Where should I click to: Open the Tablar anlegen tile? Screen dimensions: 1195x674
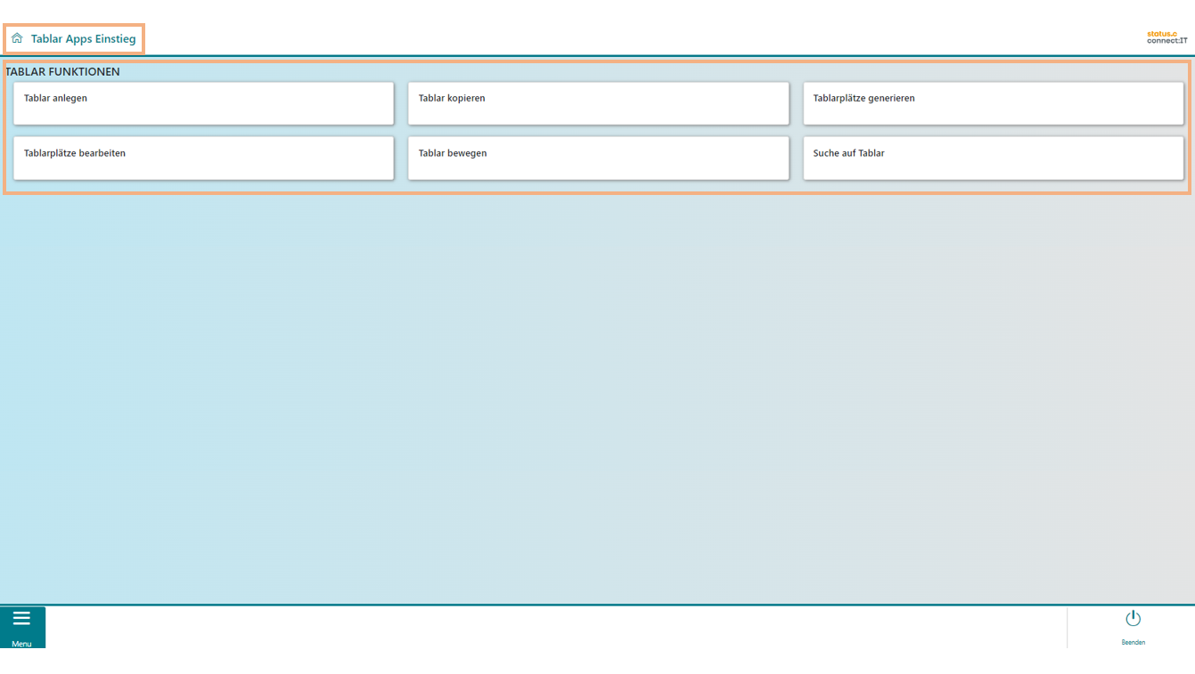pos(203,103)
